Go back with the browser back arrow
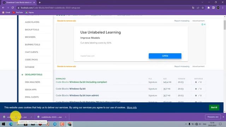This screenshot has width=226, height=127. click(3, 8)
